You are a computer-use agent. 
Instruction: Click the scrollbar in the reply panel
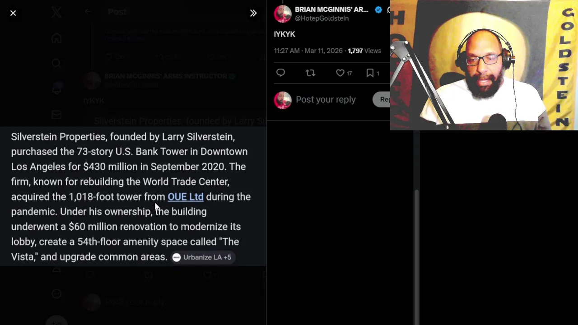416,255
